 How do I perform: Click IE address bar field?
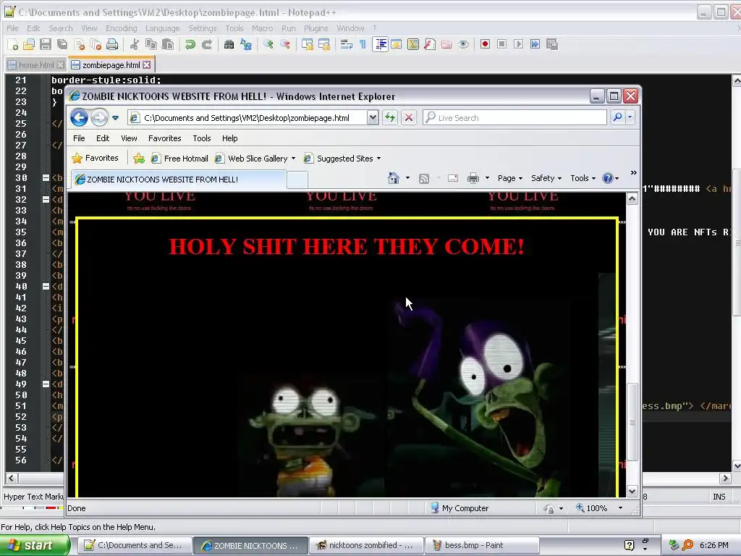[248, 118]
